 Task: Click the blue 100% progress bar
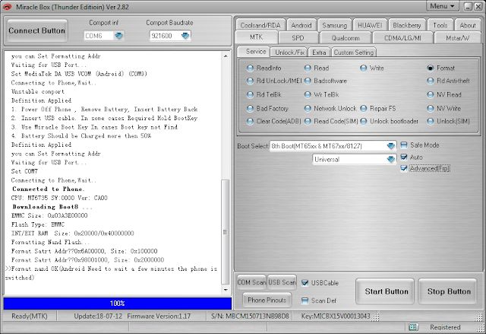(x=118, y=304)
